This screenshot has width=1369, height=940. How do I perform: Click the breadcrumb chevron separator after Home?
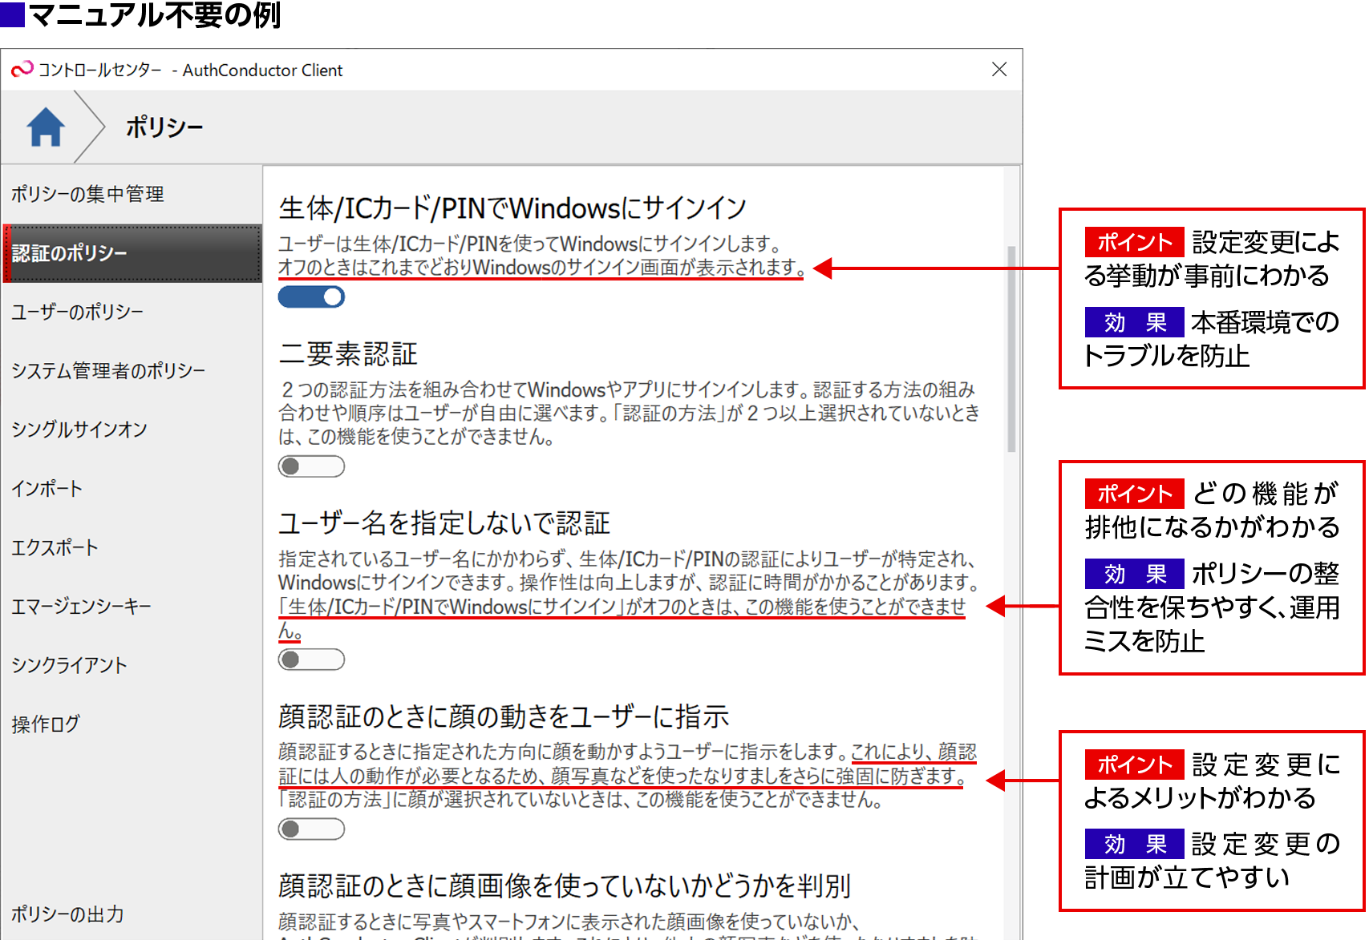91,127
